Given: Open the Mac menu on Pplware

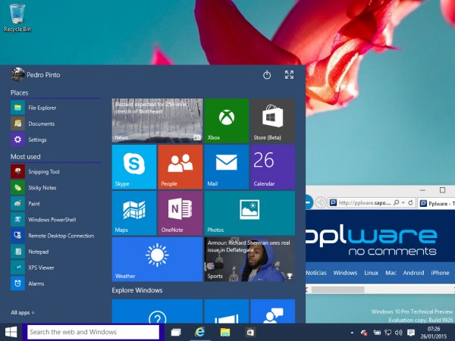Looking at the screenshot, I should [391, 273].
